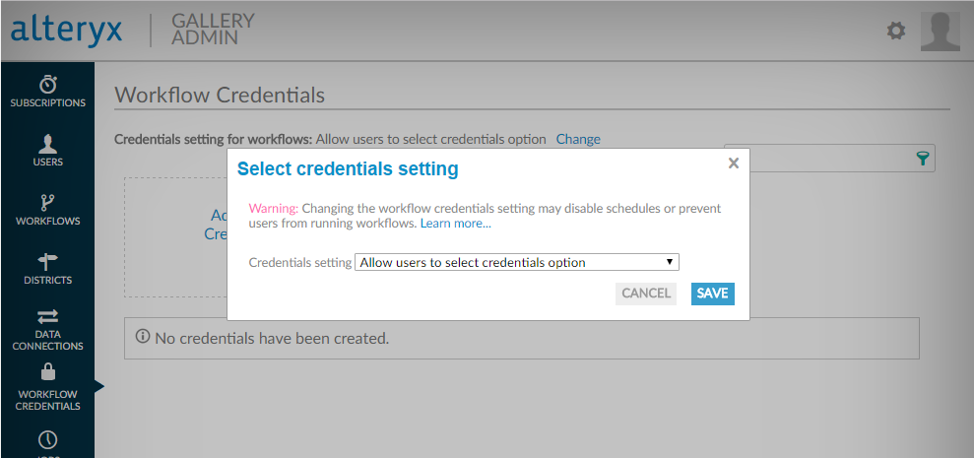Open the Workflows branch icon
Image resolution: width=974 pixels, height=458 pixels.
[47, 203]
